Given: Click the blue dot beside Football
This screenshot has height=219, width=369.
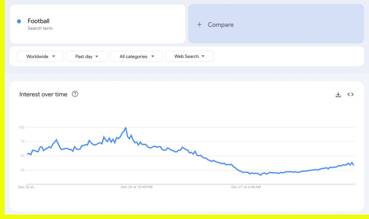Looking at the screenshot, I should pyautogui.click(x=19, y=21).
